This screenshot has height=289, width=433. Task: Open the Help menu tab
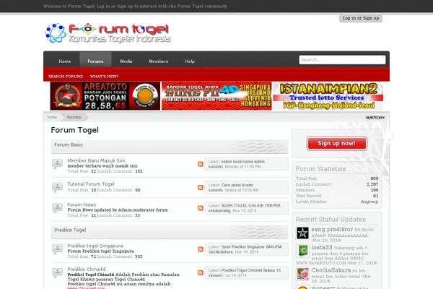pyautogui.click(x=190, y=61)
